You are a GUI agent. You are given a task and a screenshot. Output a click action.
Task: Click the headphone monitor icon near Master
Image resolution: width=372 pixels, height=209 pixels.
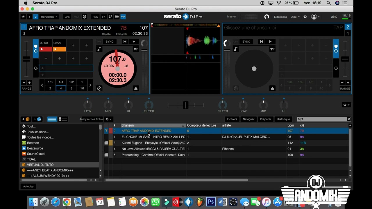pyautogui.click(x=267, y=17)
